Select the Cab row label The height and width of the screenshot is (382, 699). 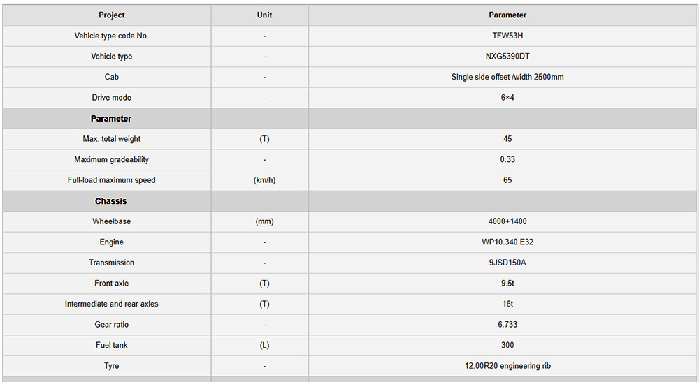(112, 77)
